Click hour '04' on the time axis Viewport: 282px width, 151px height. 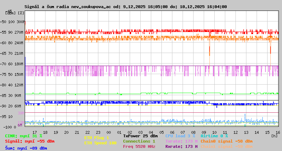[x=151, y=132]
